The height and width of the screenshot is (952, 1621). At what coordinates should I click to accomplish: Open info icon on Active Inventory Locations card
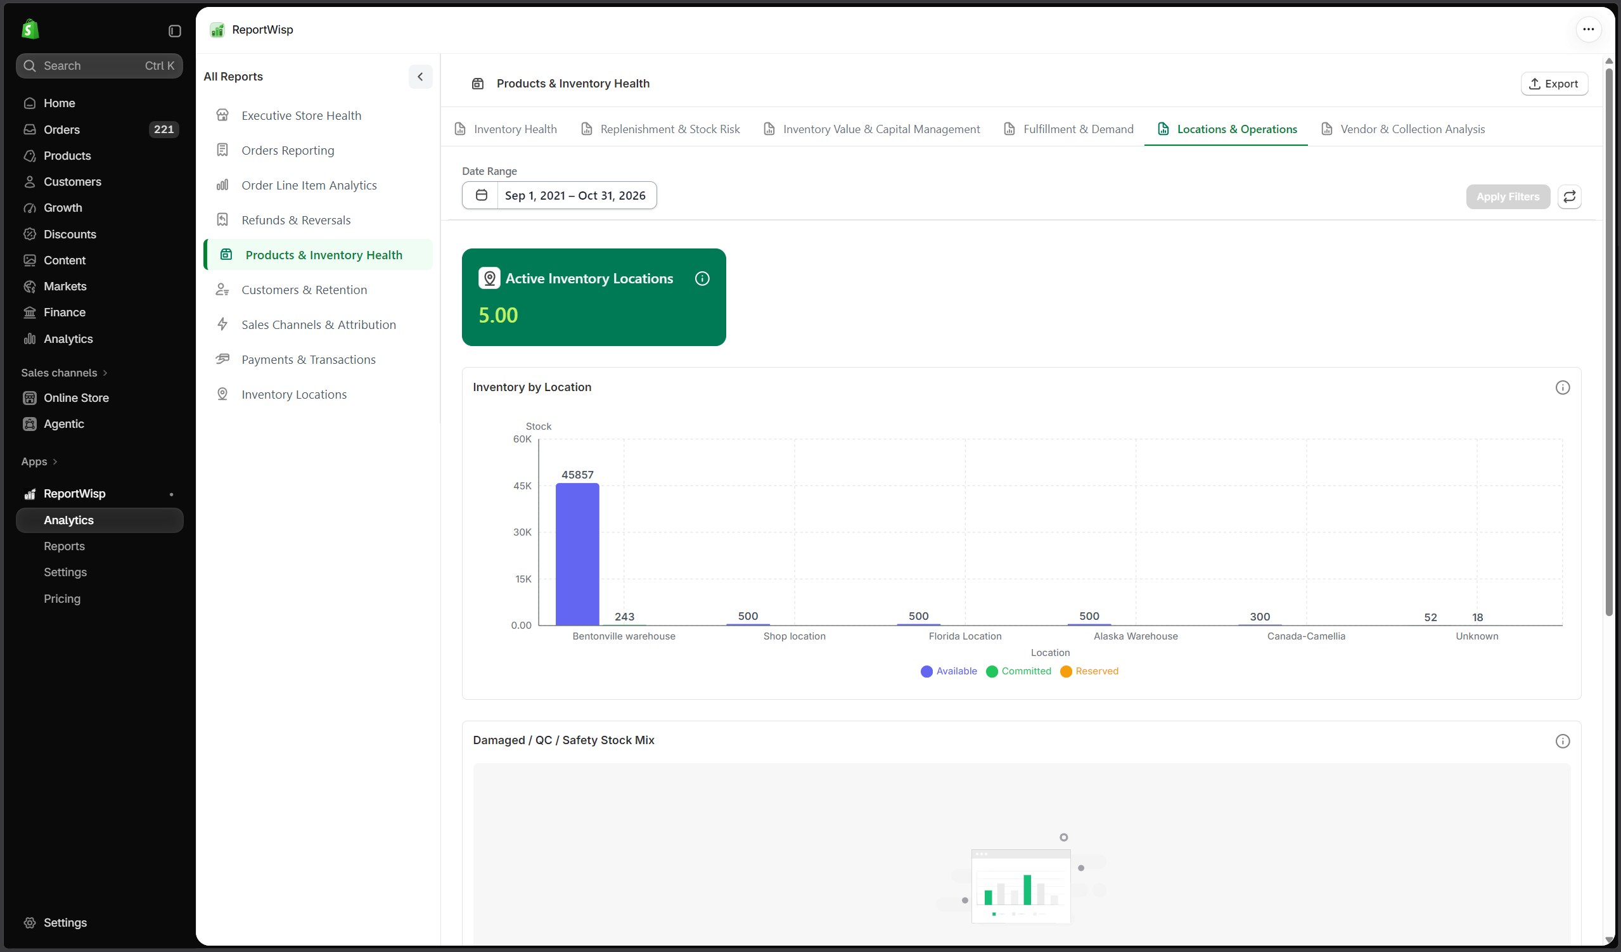click(702, 278)
